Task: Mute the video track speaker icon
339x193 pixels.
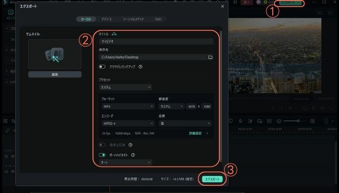Action: coord(13,156)
